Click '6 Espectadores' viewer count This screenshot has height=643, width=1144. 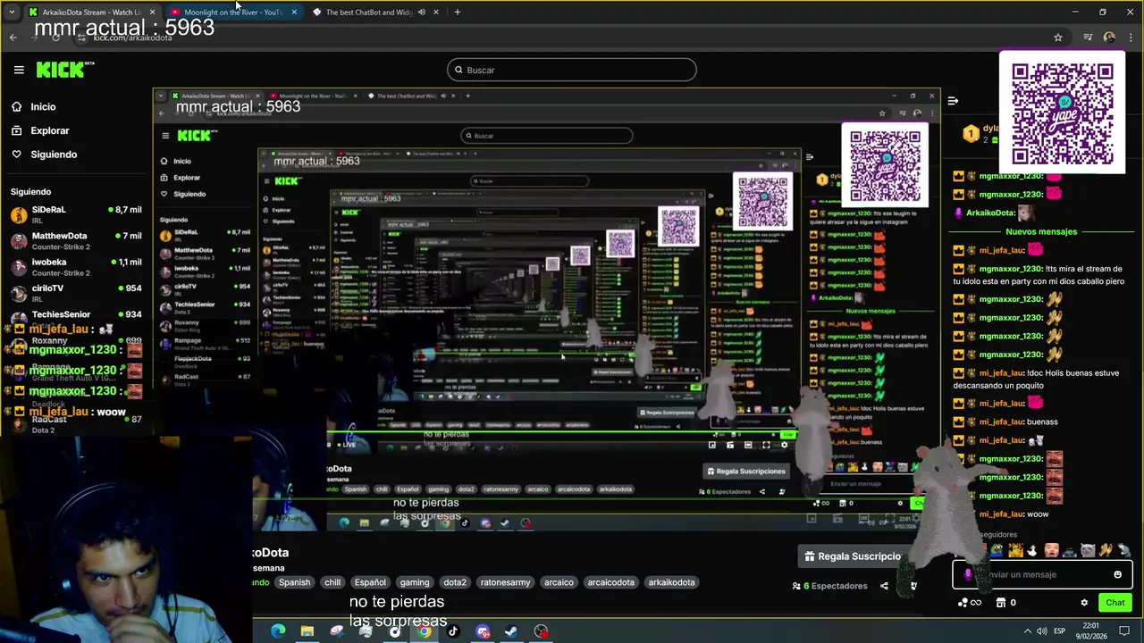(x=830, y=586)
